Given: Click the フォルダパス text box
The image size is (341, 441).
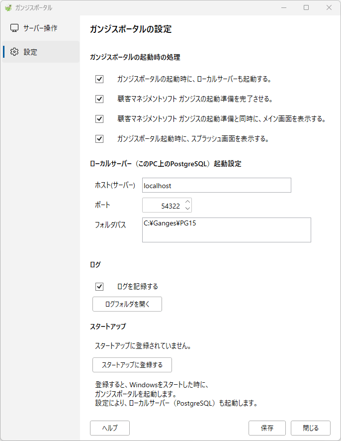Looking at the screenshot, I should pos(226,230).
